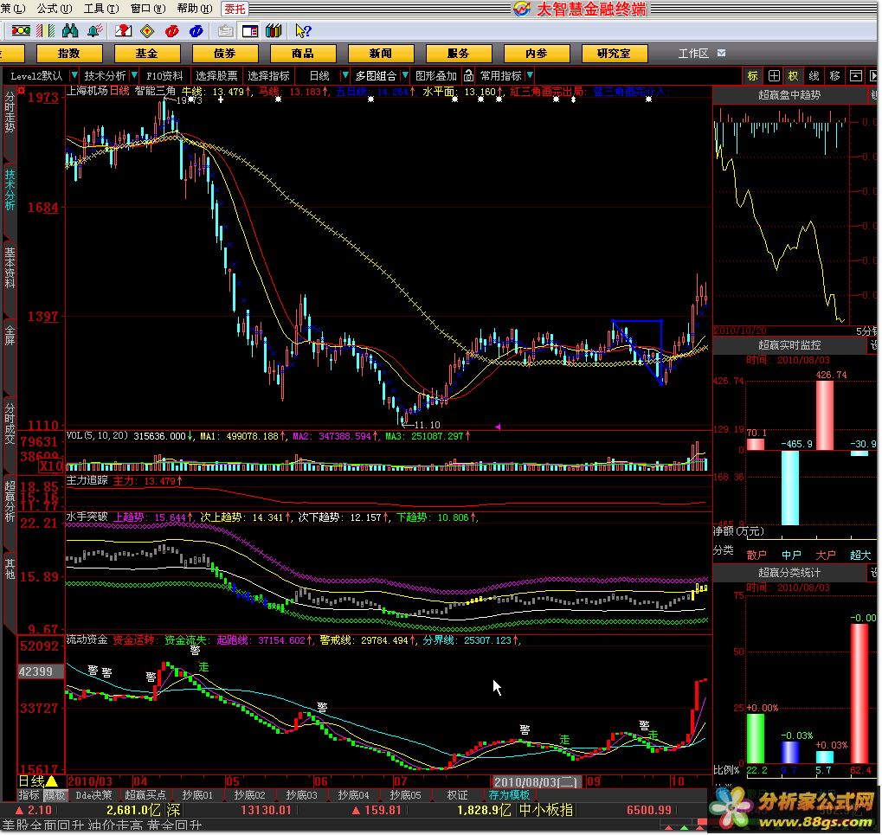Viewport: 882px width, 835px height.
Task: Open the 帮助(H) menu
Action: [x=195, y=9]
